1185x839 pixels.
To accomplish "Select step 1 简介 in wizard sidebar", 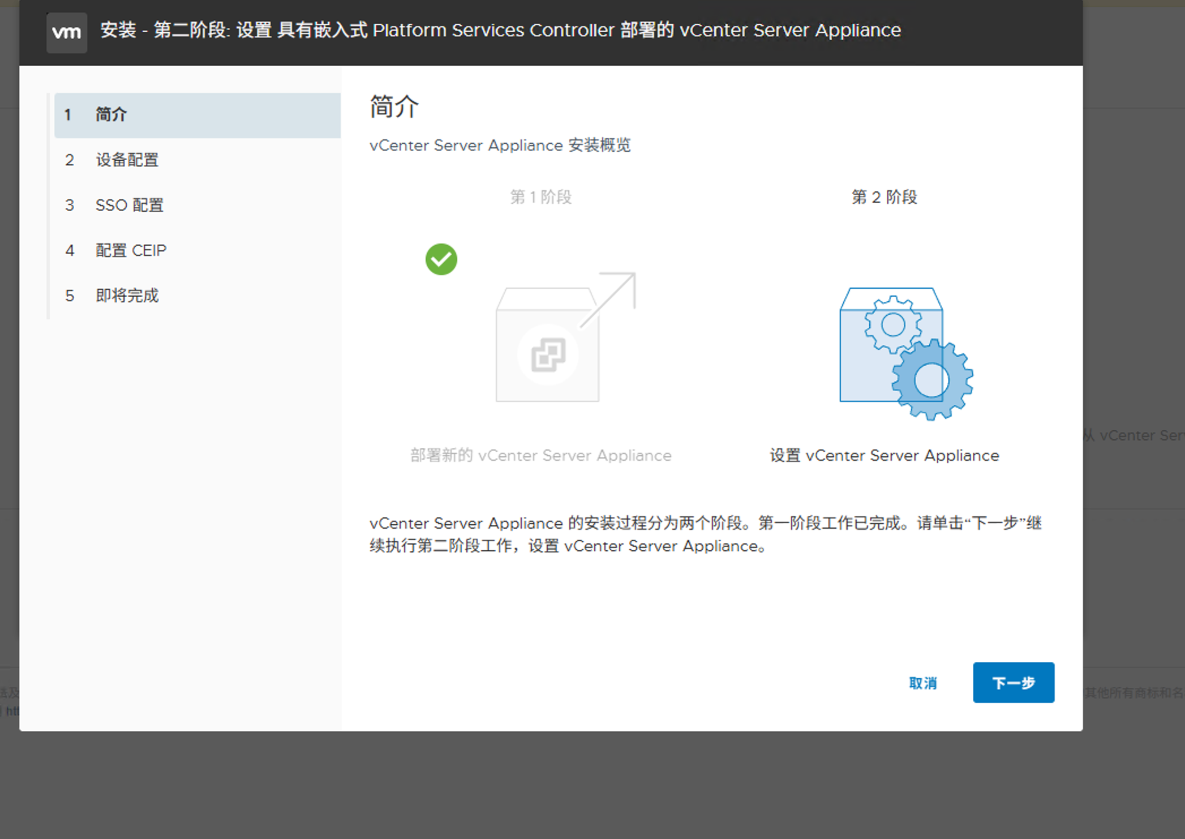I will coord(197,115).
